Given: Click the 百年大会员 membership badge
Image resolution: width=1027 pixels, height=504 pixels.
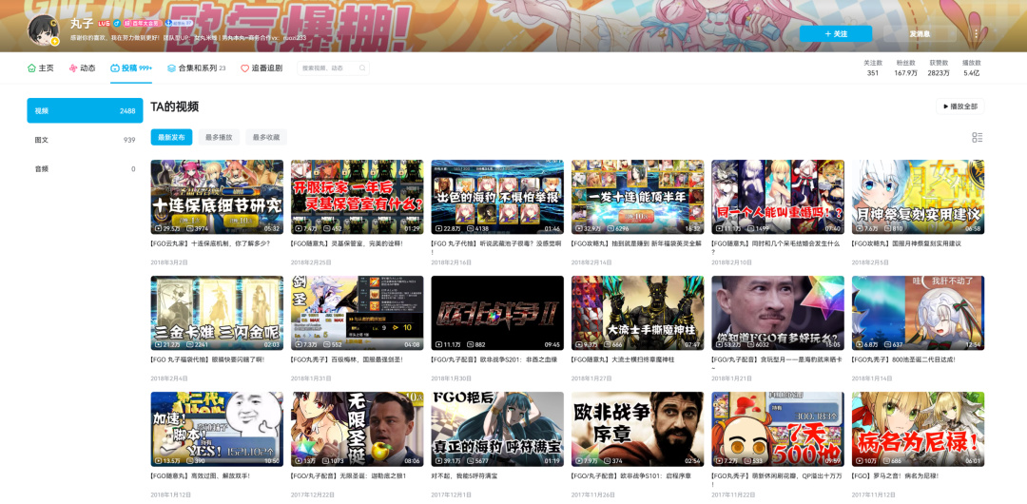Looking at the screenshot, I should pos(143,23).
